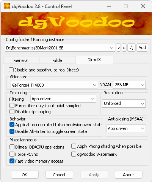Expand the Antialiasing (MSAA) dropdown
The height and width of the screenshot is (182, 152).
coord(126,128)
